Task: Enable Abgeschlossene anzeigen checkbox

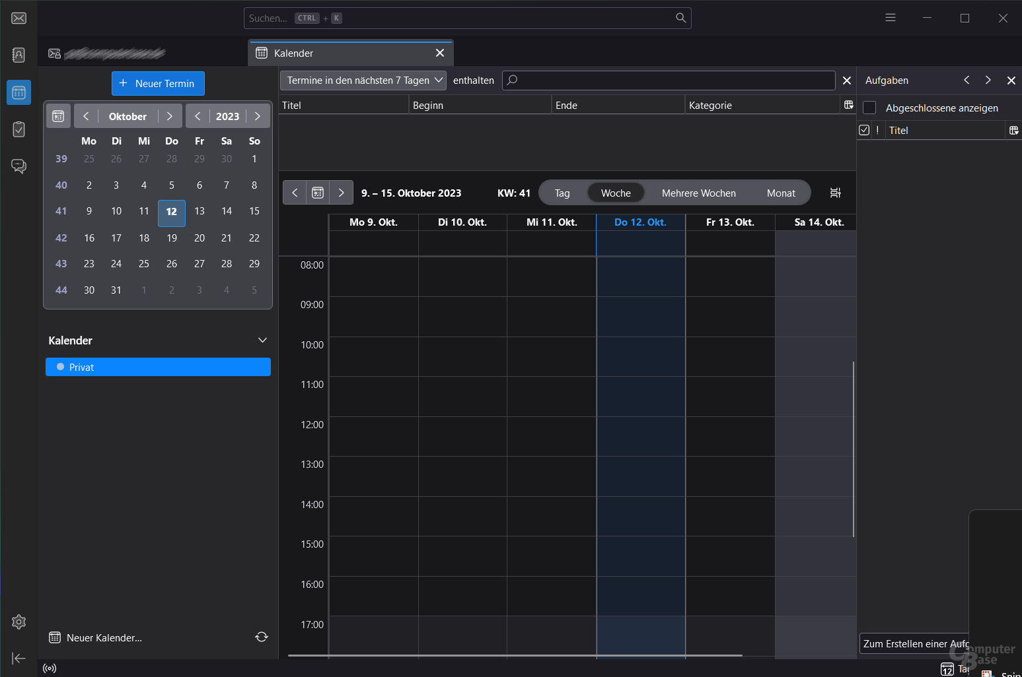Action: 869,108
